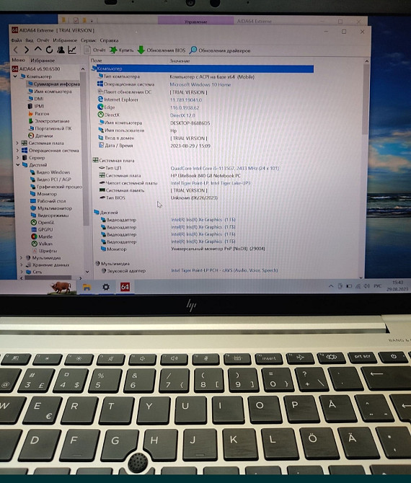Screen dimensions: 411x483
Task: Expand the Хранение данных tree node
Action: 21,265
